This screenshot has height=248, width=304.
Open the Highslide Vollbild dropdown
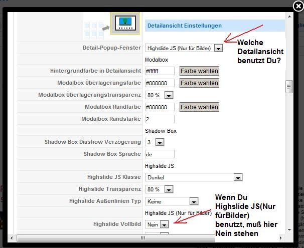point(157,224)
